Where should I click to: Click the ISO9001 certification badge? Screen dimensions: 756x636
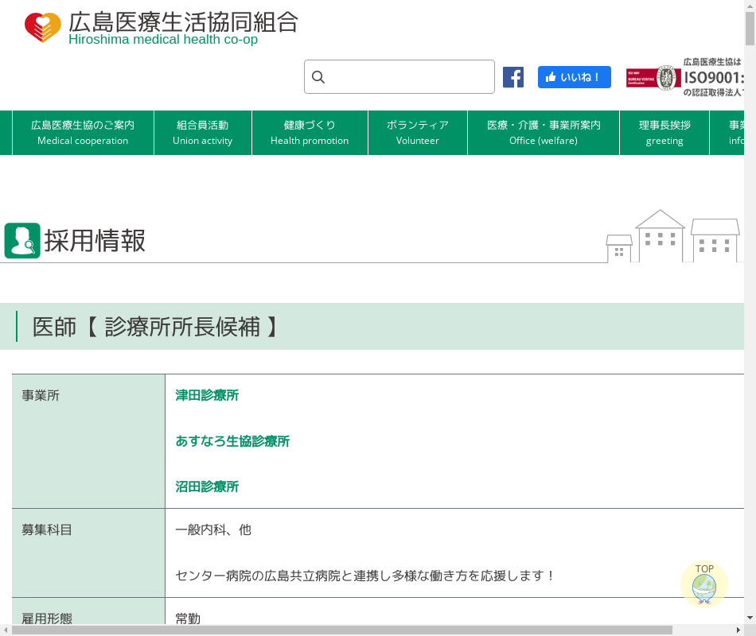(685, 77)
